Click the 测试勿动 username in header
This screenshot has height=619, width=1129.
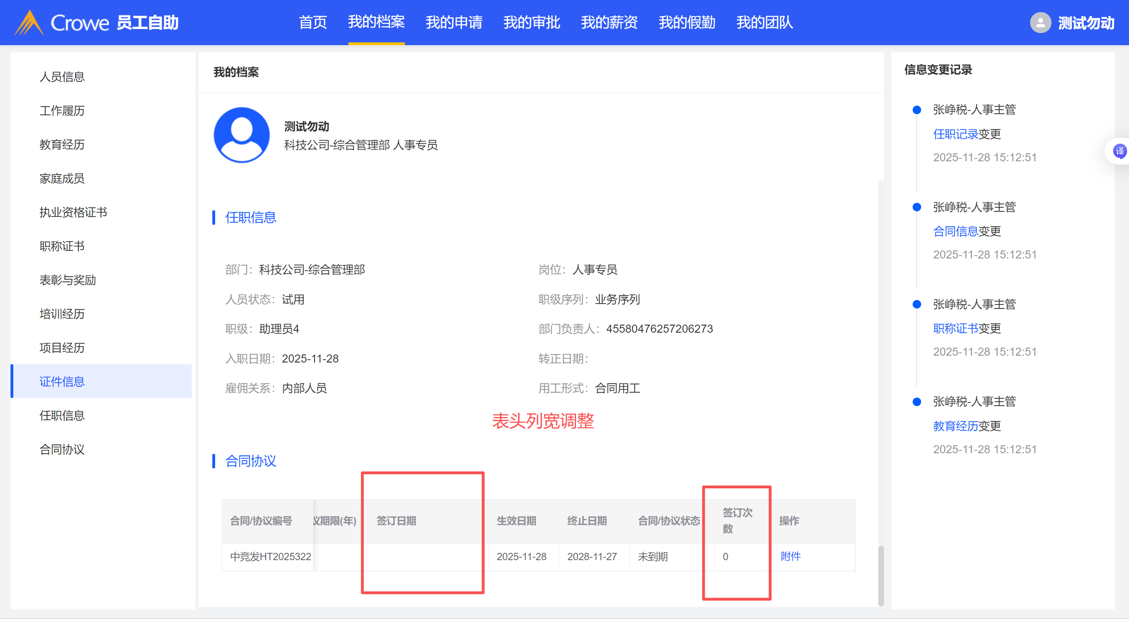pos(1086,23)
